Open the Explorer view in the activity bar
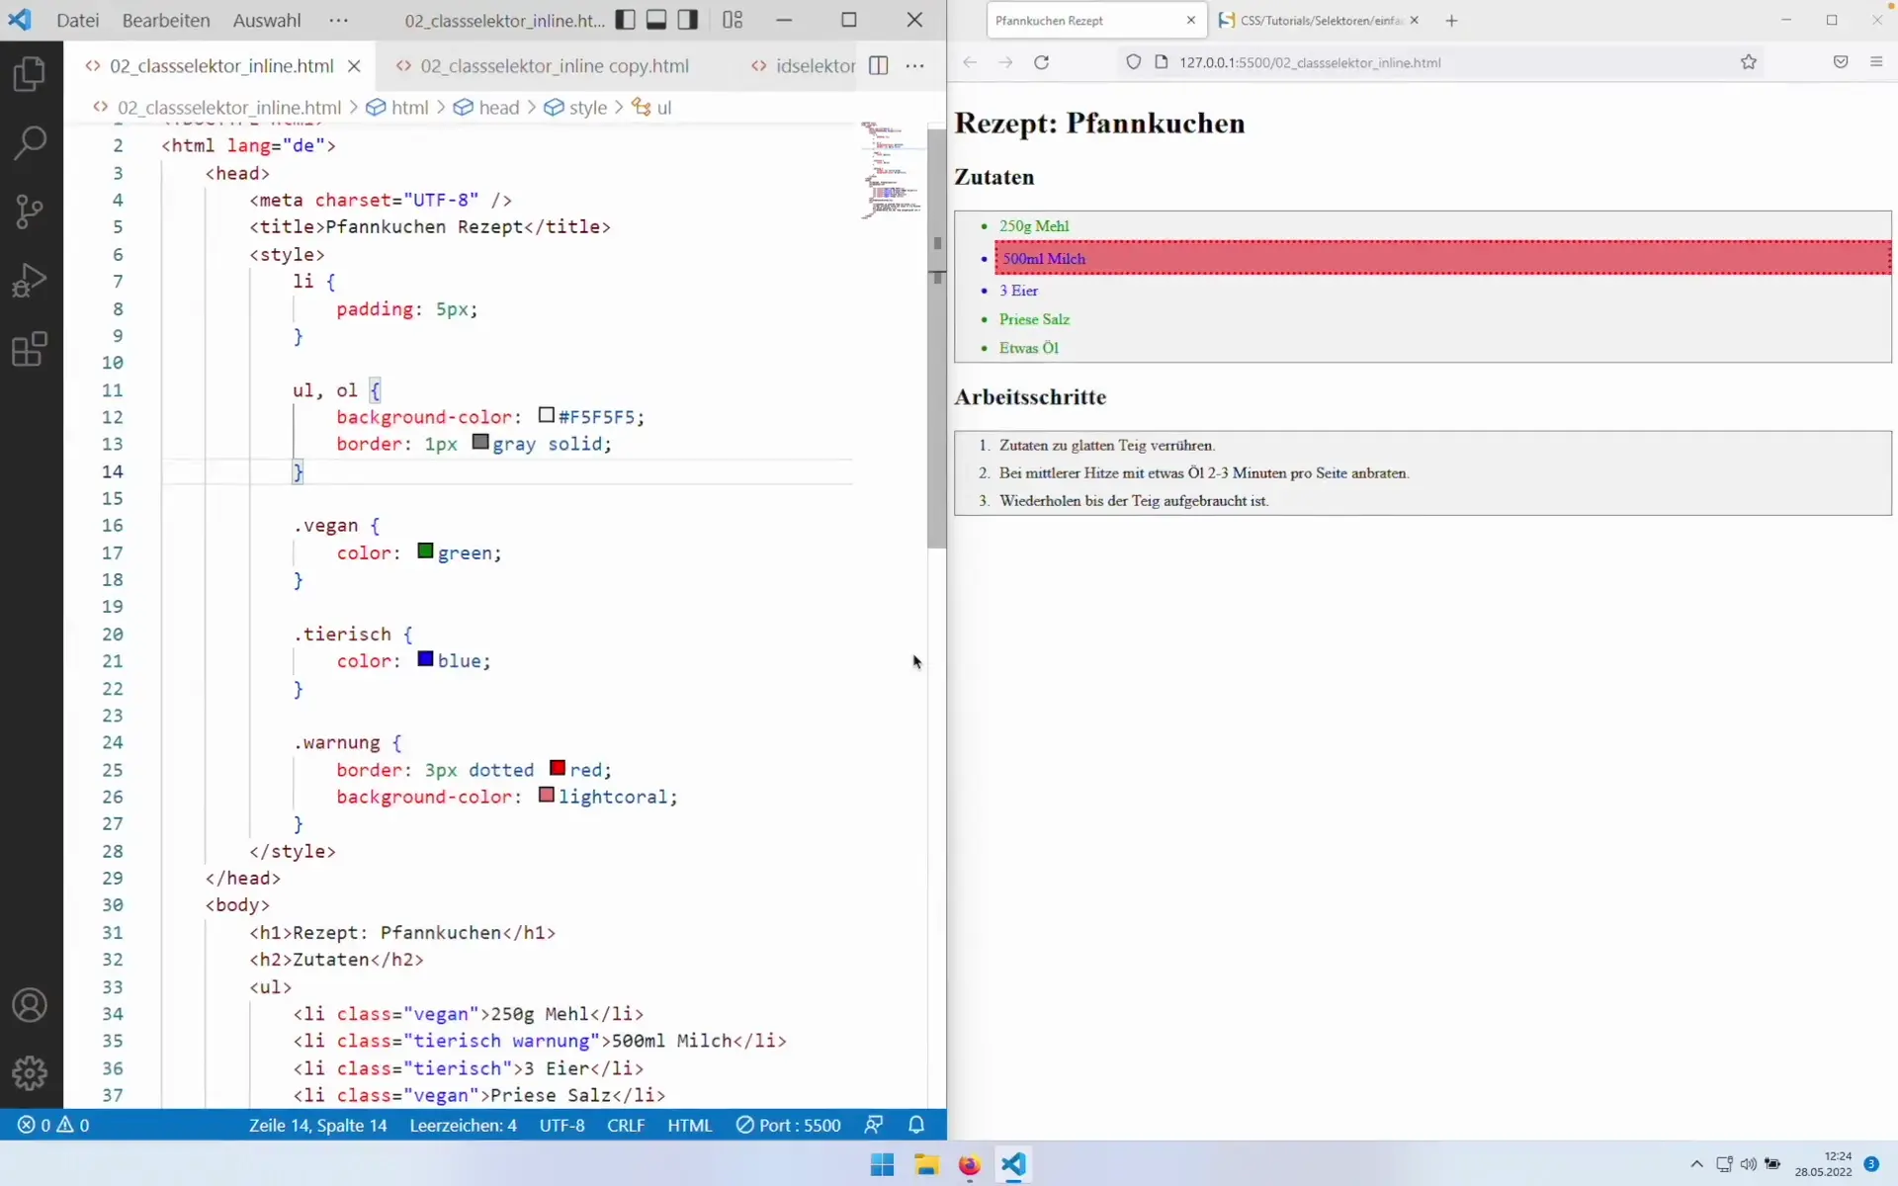Viewport: 1898px width, 1186px height. (x=30, y=74)
